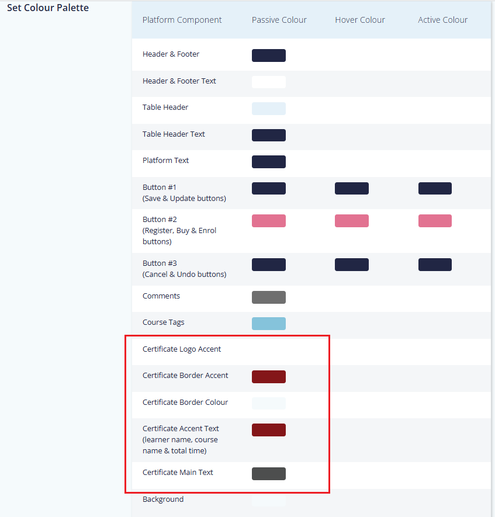Edit the Platform Text colour swatch
Screen dimensions: 495x517
point(269,162)
